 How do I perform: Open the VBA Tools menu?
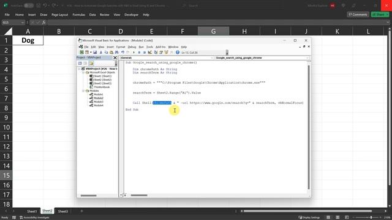[x=149, y=47]
